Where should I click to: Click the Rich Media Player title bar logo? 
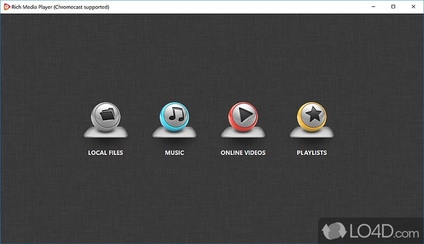pos(7,7)
